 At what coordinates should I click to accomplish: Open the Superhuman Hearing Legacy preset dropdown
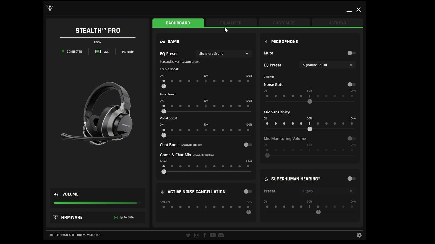tap(328, 191)
